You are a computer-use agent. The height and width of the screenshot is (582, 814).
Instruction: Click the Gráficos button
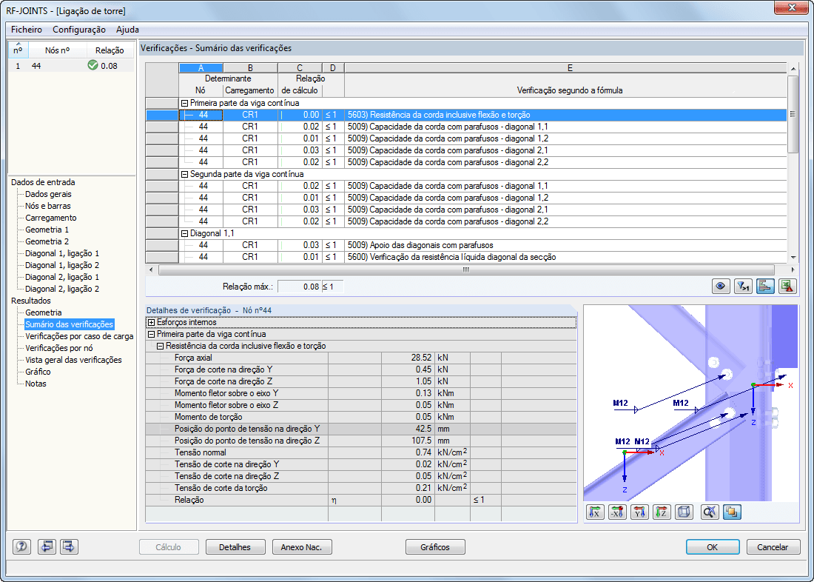coord(435,547)
